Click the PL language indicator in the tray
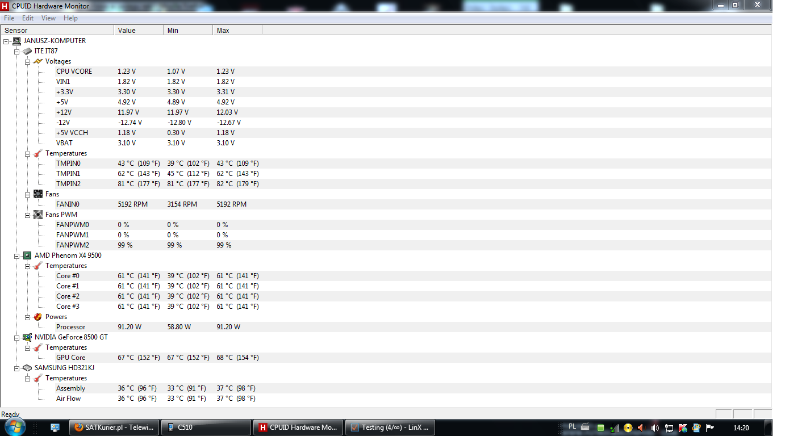Screen dimensions: 785x436 573,426
